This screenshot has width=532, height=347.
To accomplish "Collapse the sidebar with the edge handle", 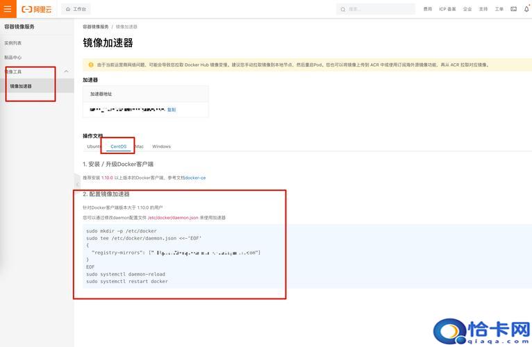I will coord(77,184).
